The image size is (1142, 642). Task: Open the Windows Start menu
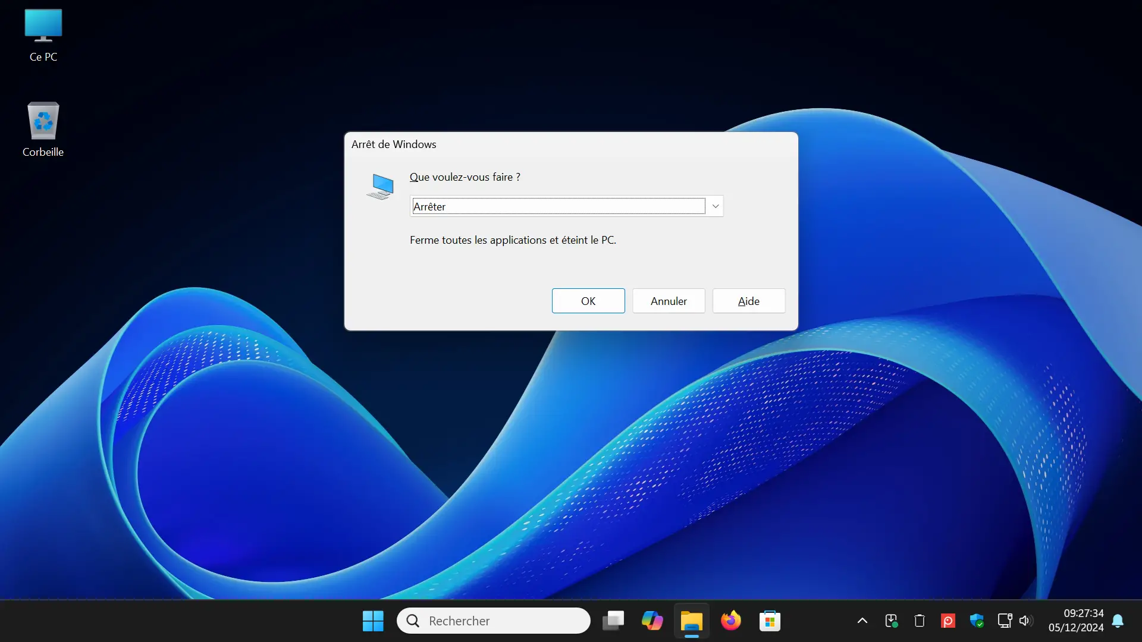pyautogui.click(x=373, y=621)
